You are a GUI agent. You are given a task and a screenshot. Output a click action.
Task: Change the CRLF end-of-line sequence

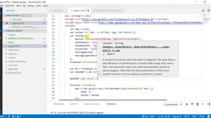[x=194, y=116]
